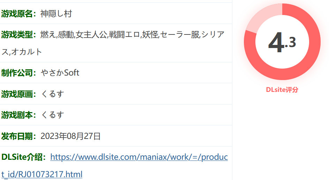Click the 游戏类型 field label
This screenshot has height=180, width=329.
point(18,34)
